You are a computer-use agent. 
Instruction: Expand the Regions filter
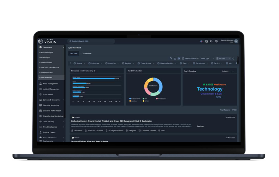click(128, 63)
